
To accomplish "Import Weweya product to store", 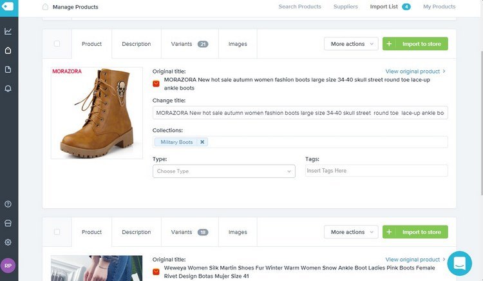I will 415,232.
